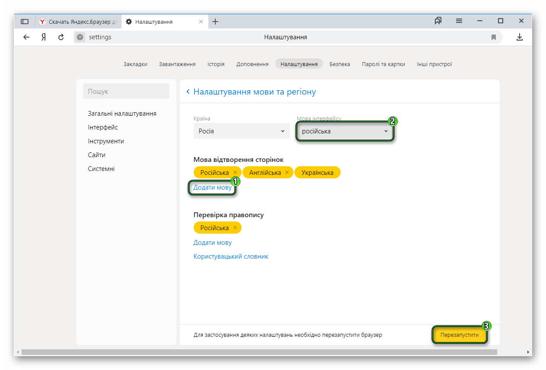Open Паролі та картки section

click(x=383, y=64)
